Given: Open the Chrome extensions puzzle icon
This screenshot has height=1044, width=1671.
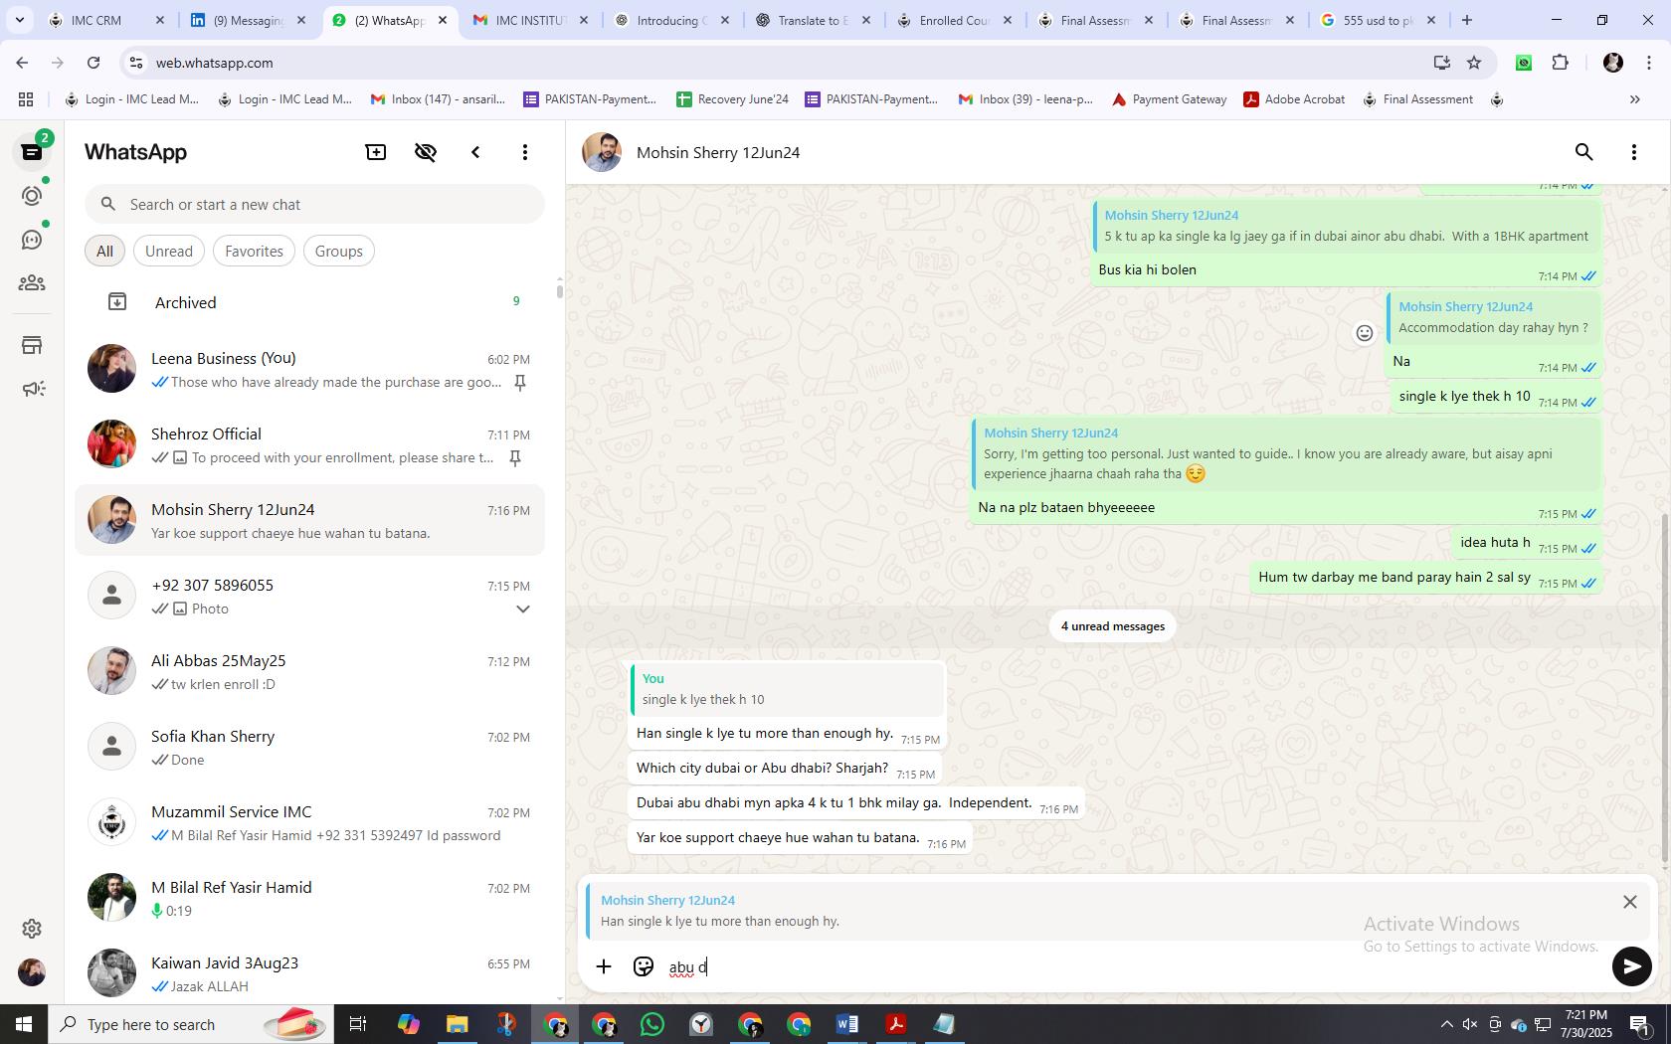Looking at the screenshot, I should click(1561, 63).
